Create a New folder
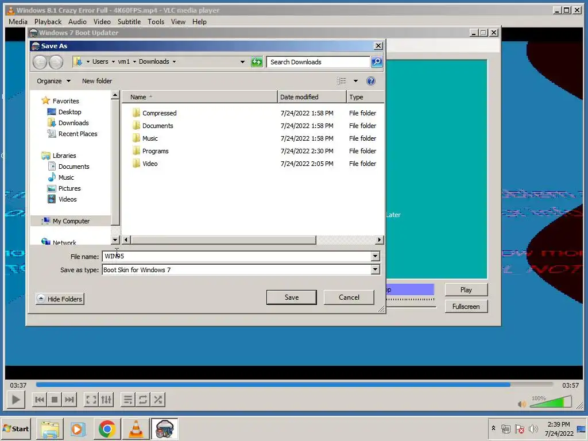 [96, 81]
